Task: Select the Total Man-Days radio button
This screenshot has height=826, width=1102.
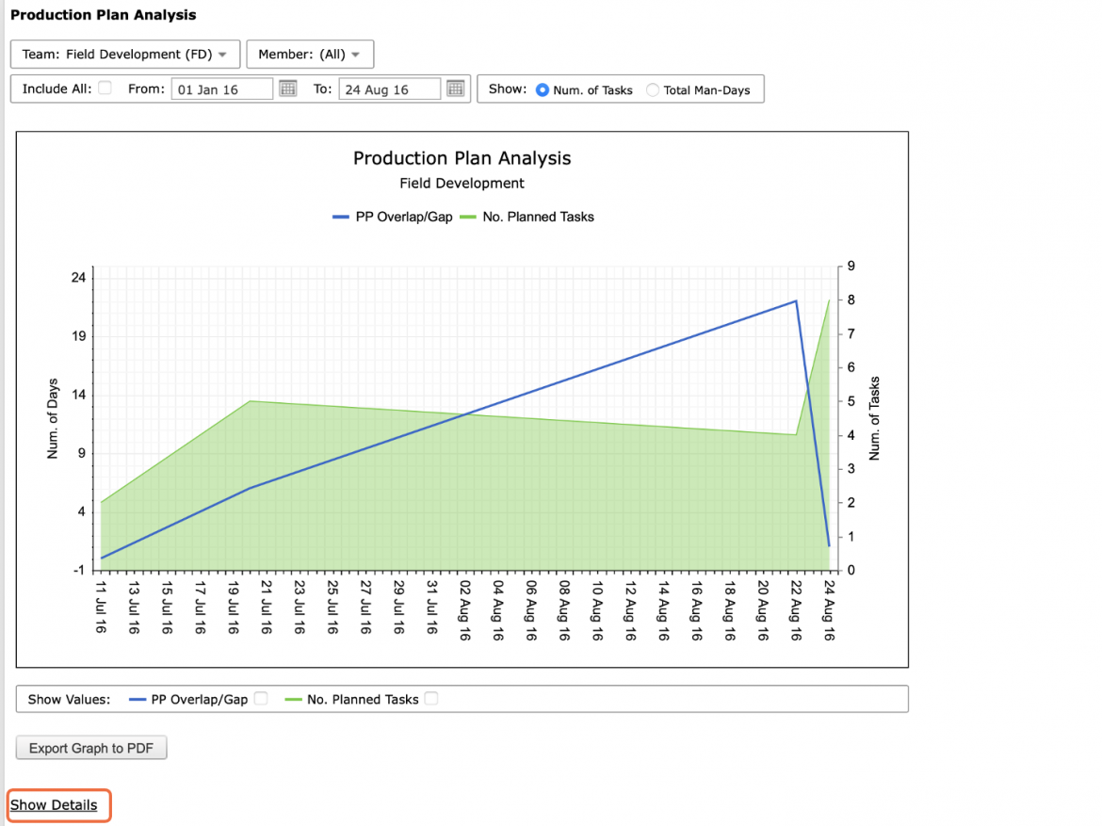Action: [x=653, y=90]
